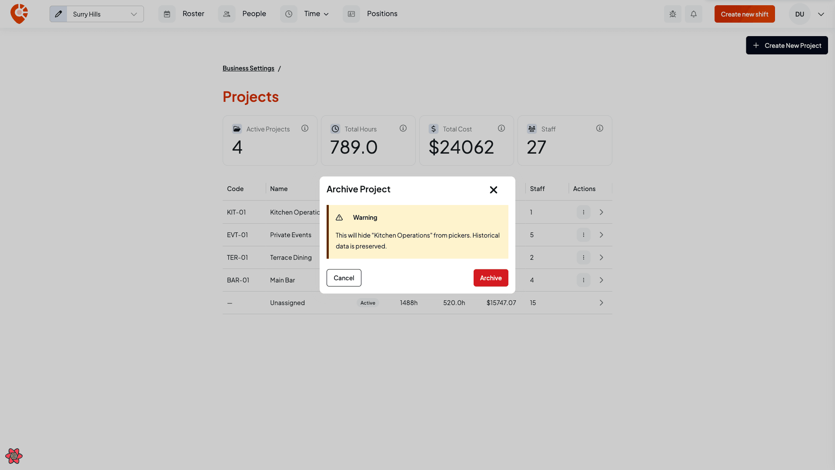Open actions menu for KIT-01 row

click(x=584, y=212)
